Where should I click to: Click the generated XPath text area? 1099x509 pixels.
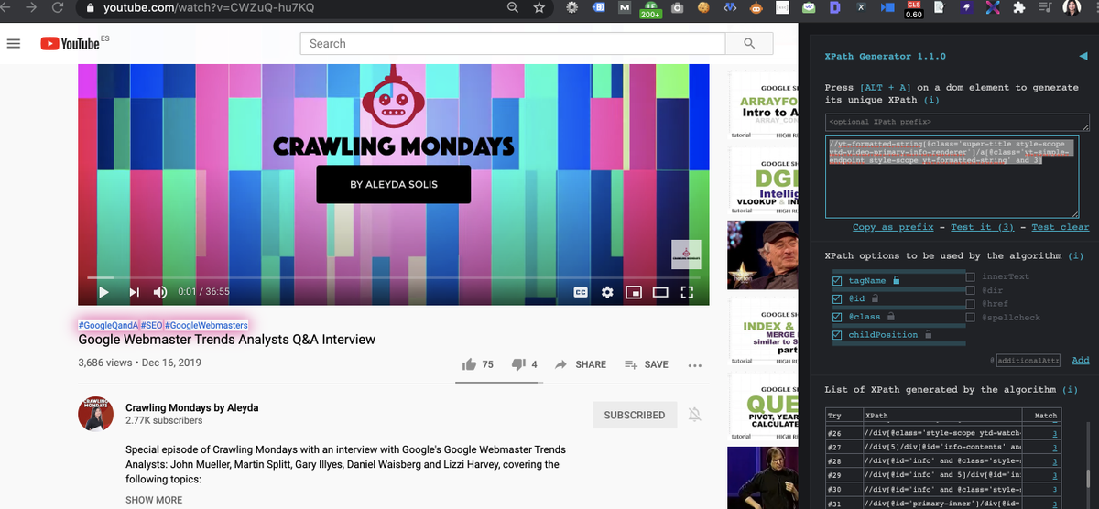952,178
